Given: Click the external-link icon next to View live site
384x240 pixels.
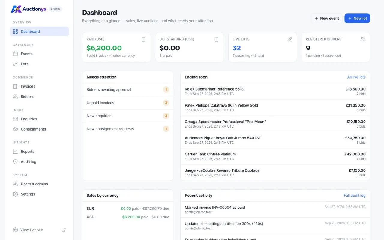Looking at the screenshot, I should [x=64, y=230].
